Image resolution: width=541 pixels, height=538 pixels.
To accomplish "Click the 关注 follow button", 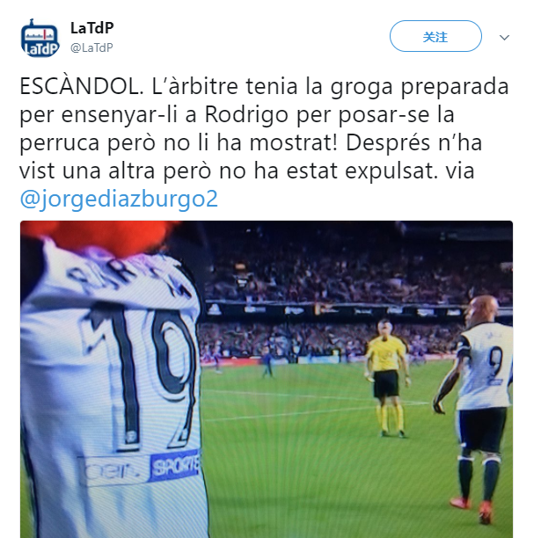I will (435, 36).
